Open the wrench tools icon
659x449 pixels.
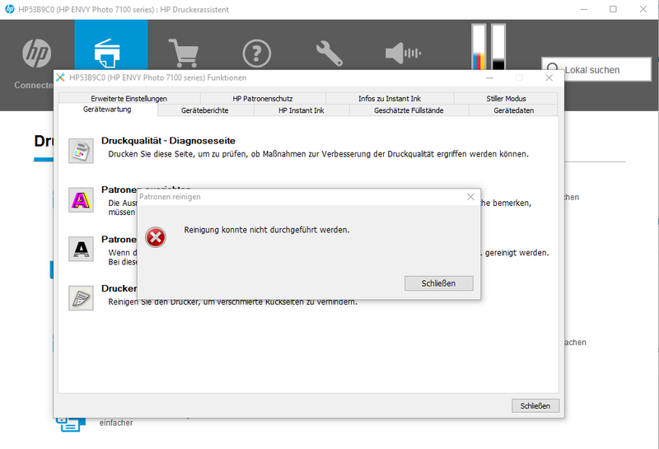coord(329,54)
